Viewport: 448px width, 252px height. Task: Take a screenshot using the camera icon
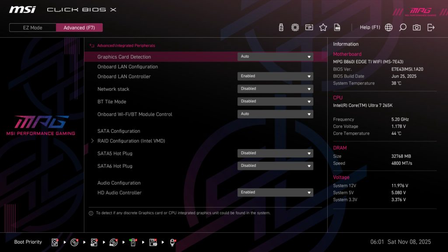point(417,27)
